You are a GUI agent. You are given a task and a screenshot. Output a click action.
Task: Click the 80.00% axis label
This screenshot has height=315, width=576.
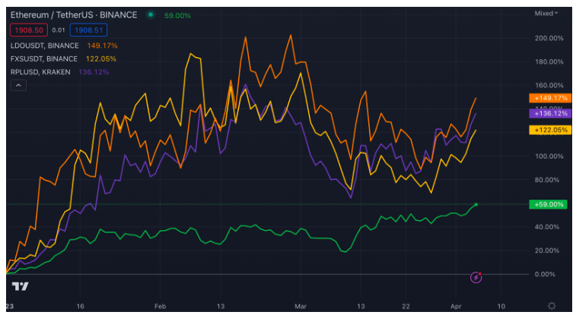pos(549,180)
